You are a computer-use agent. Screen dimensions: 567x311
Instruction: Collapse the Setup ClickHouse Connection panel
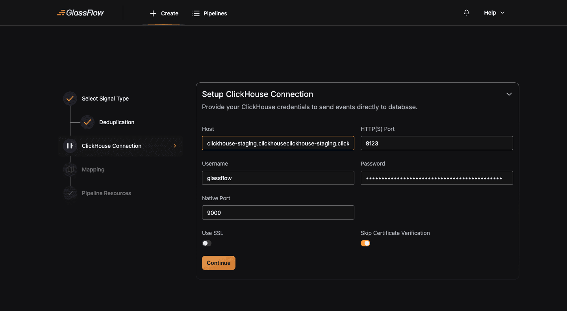point(509,94)
